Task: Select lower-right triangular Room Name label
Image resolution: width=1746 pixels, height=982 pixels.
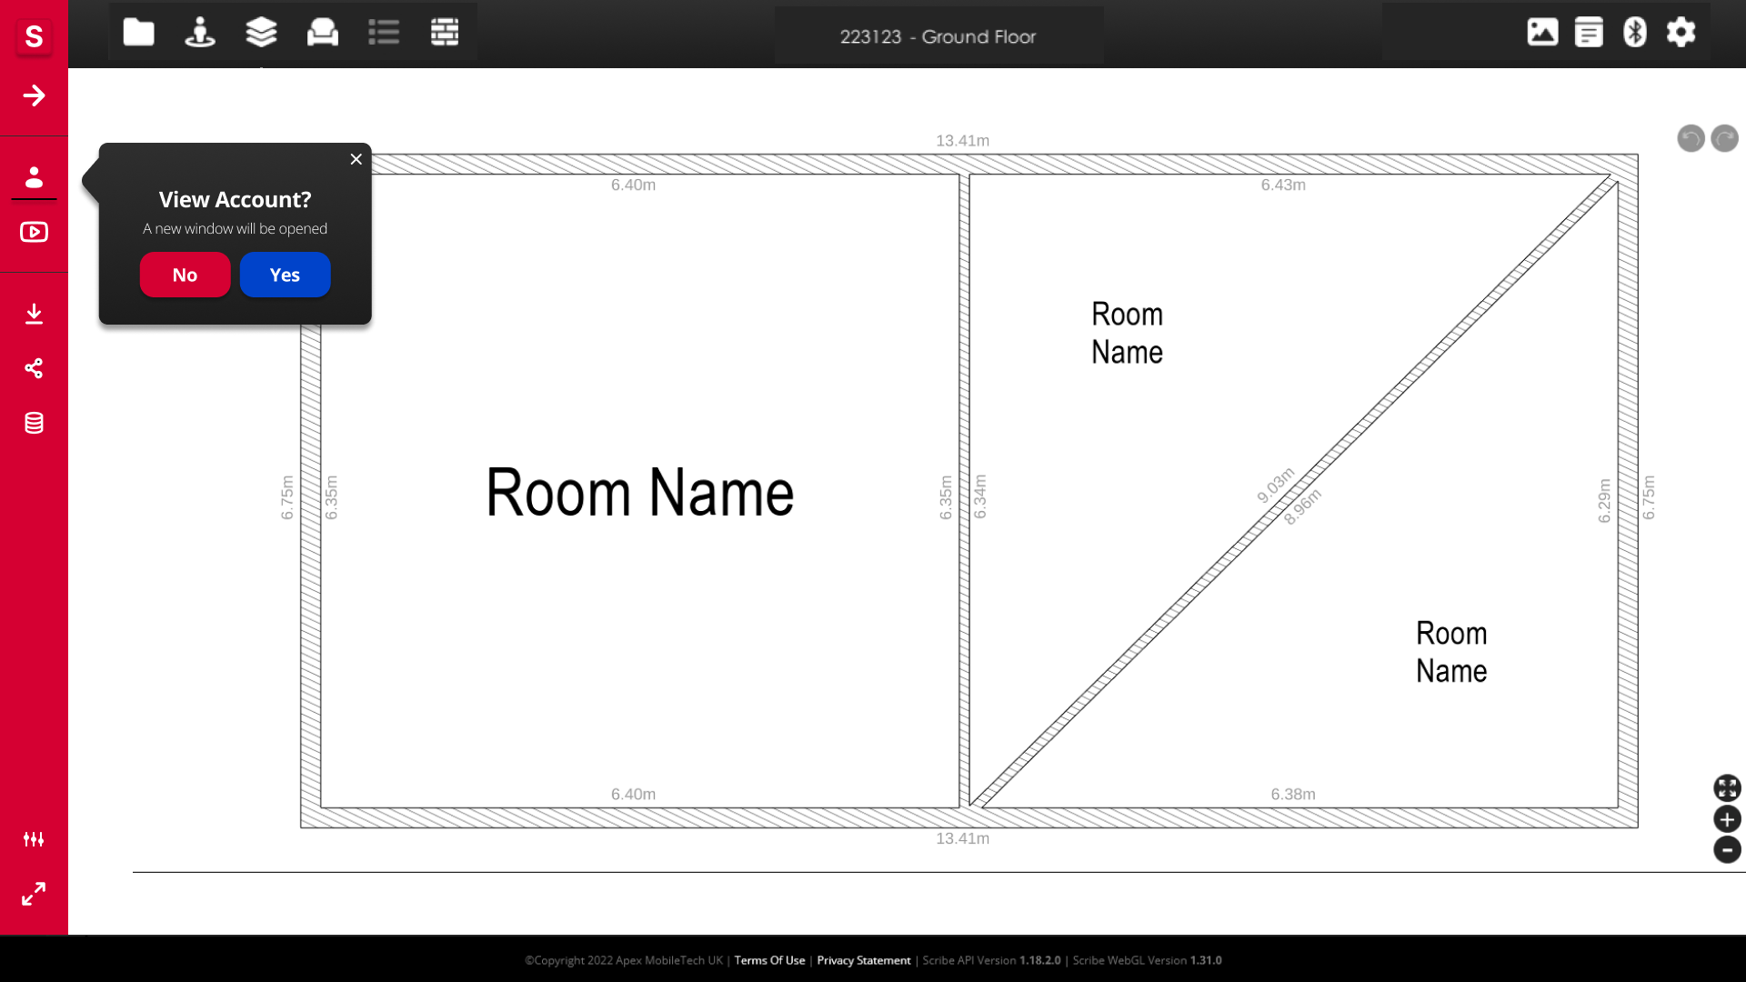Action: [1451, 652]
